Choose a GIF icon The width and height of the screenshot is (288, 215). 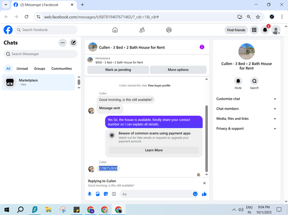coord(114,194)
